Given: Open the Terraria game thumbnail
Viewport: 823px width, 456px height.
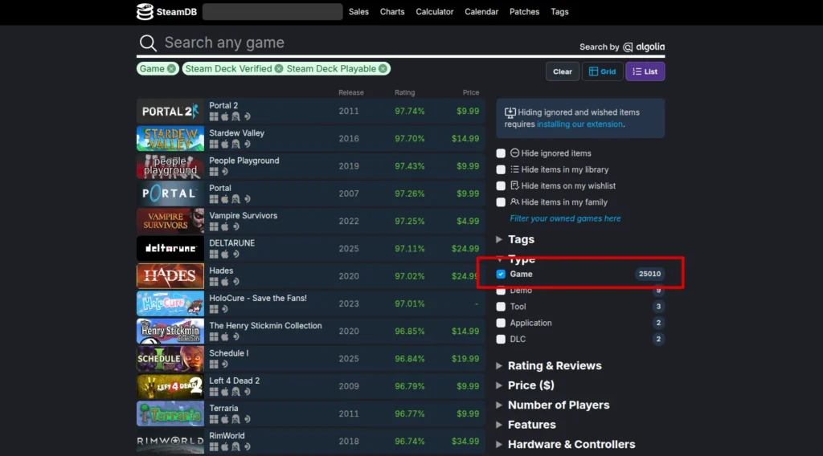Looking at the screenshot, I should [170, 413].
